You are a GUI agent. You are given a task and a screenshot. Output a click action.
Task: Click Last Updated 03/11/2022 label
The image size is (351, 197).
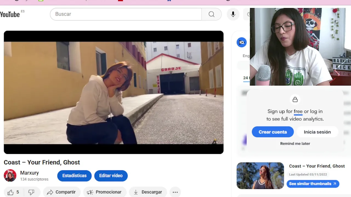click(308, 174)
